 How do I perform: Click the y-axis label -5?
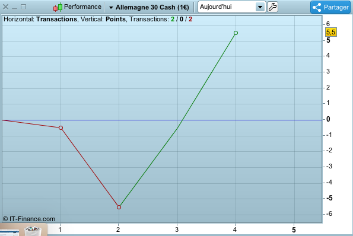[x=329, y=198]
